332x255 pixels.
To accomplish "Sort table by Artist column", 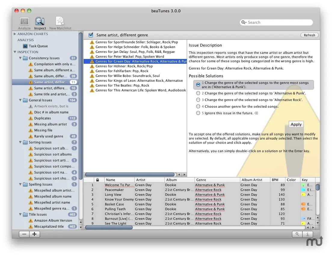I will pos(149,180).
